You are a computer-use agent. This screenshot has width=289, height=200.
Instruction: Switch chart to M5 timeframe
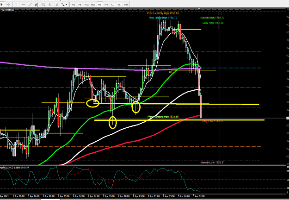click(x=80, y=5)
